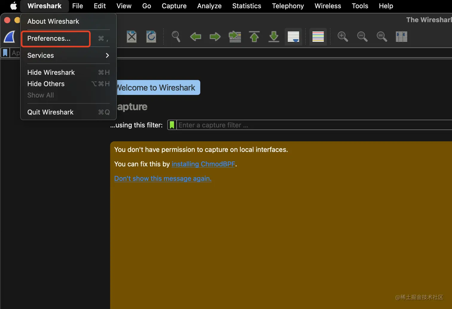This screenshot has height=309, width=452.
Task: Click the go to specified packet icon
Action: point(235,37)
